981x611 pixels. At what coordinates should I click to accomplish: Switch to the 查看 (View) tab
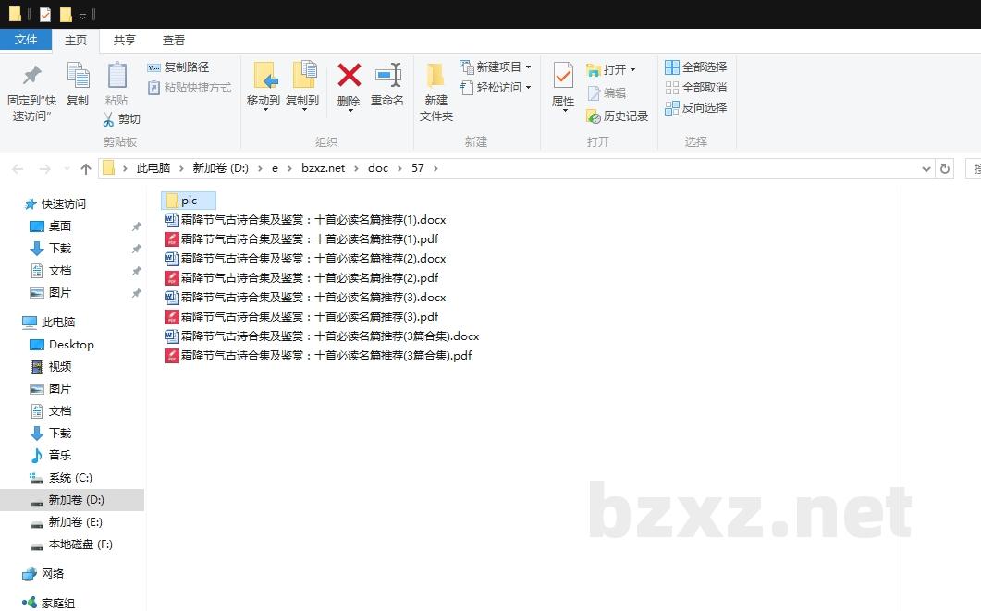point(174,40)
